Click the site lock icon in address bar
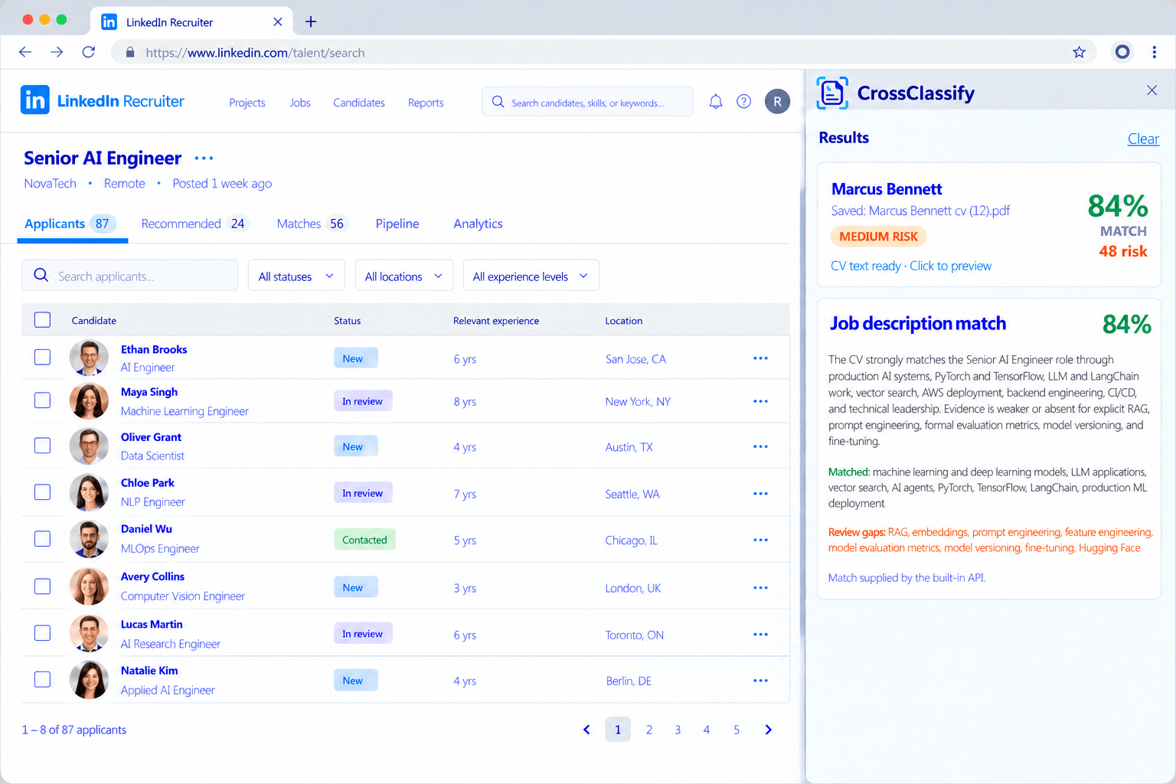 point(130,52)
